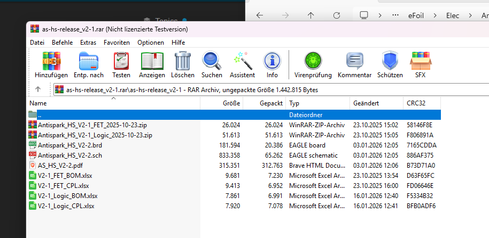Sort file list by Größe column
Image resolution: width=489 pixels, height=238 pixels.
(x=231, y=103)
